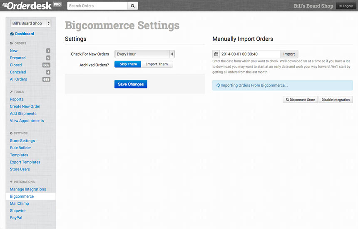Click the Disconnect Store button
The image size is (358, 229).
(x=300, y=100)
